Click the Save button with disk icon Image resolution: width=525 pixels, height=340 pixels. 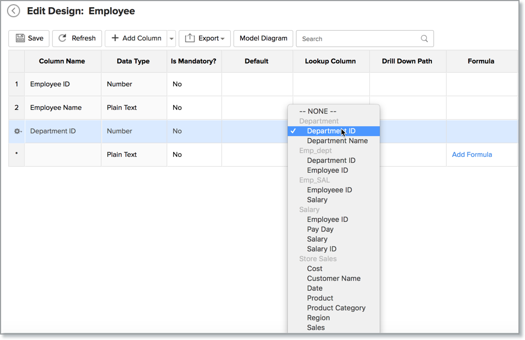pyautogui.click(x=29, y=38)
